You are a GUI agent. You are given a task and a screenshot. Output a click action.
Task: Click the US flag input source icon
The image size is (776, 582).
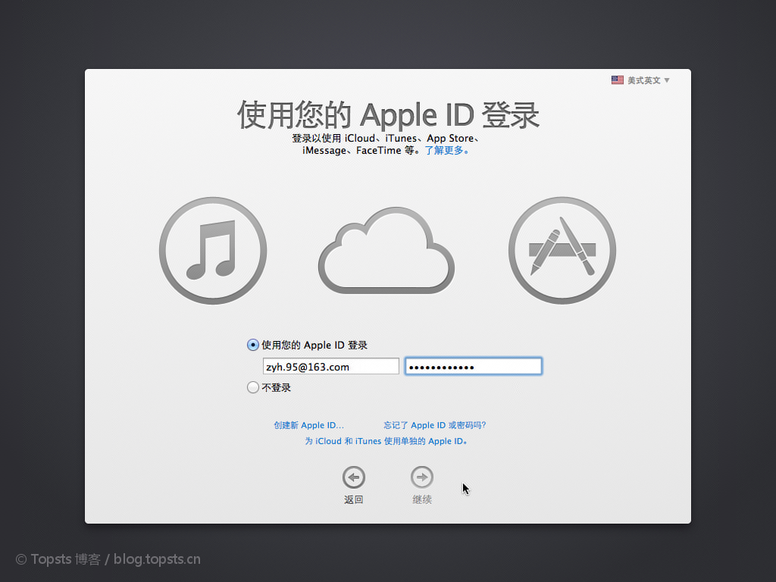(x=617, y=80)
